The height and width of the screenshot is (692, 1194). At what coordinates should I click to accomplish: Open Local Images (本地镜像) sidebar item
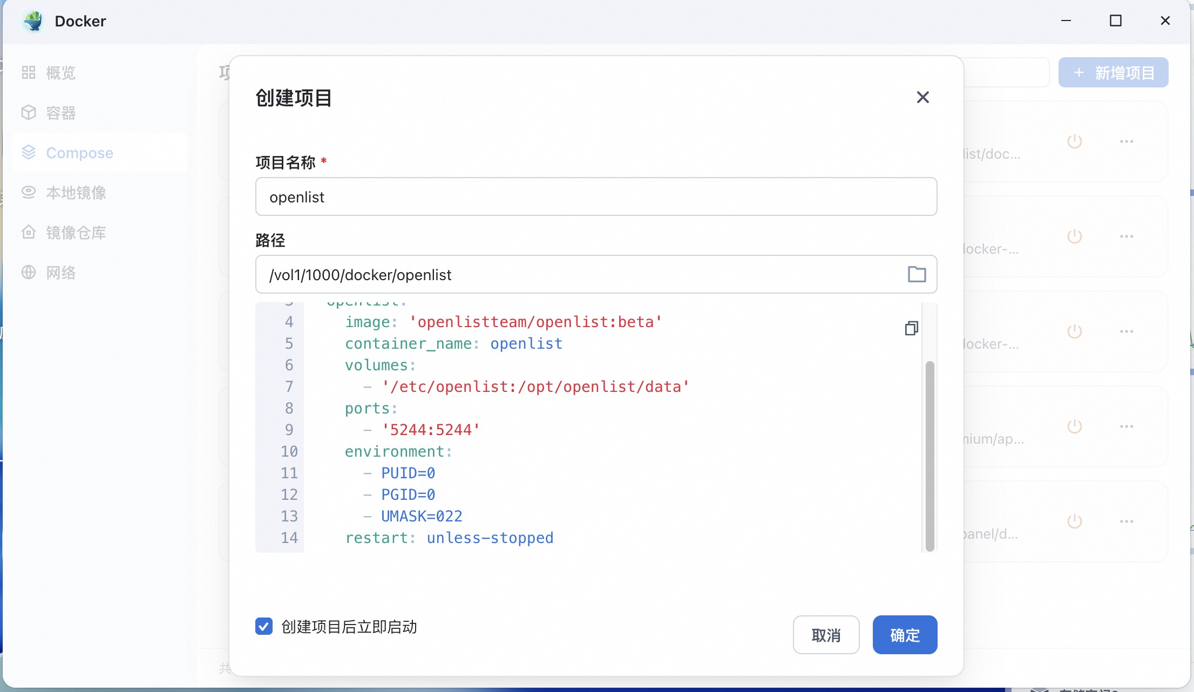(76, 193)
